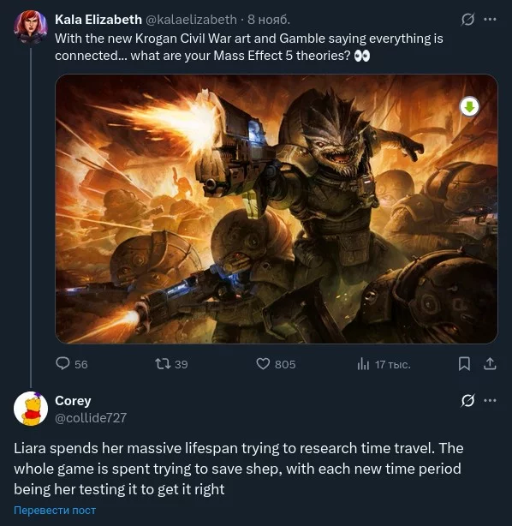The height and width of the screenshot is (526, 512).
Task: Open the @kalaelizabeth handle link
Action: point(191,20)
